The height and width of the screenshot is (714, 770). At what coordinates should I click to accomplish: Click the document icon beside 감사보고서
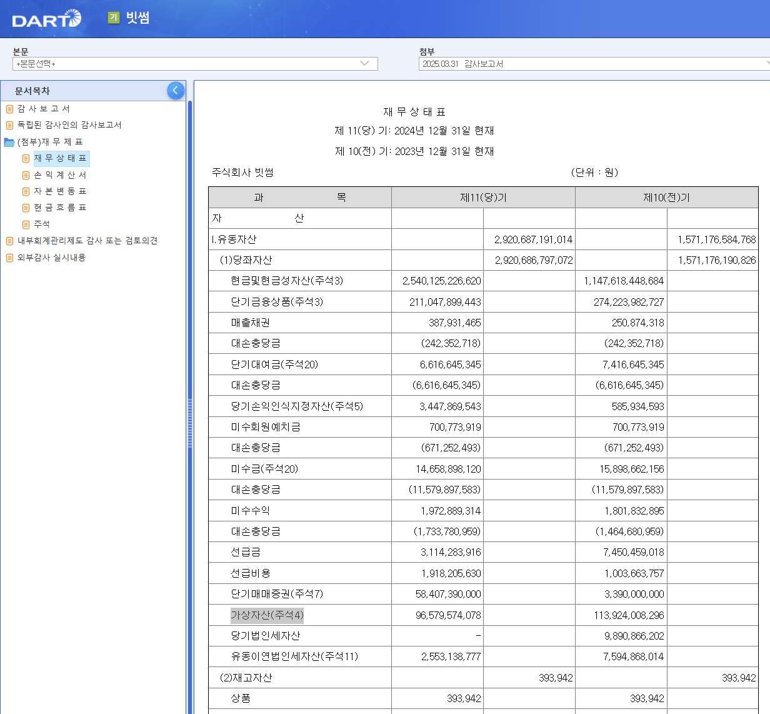9,109
